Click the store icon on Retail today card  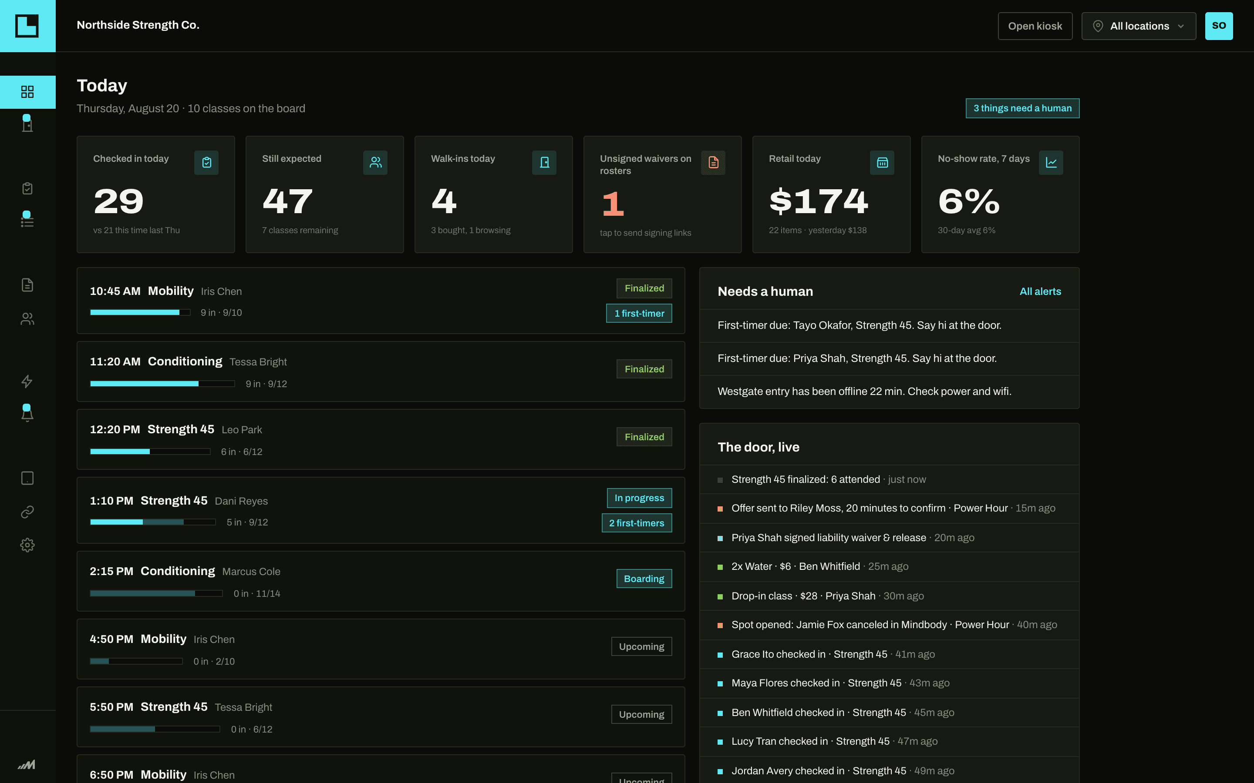882,163
